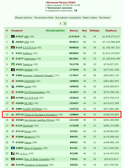The width and height of the screenshot is (124, 168).
Task: Click the Evil Mousquetaires red skull icon
Action: pyautogui.click(x=13, y=92)
